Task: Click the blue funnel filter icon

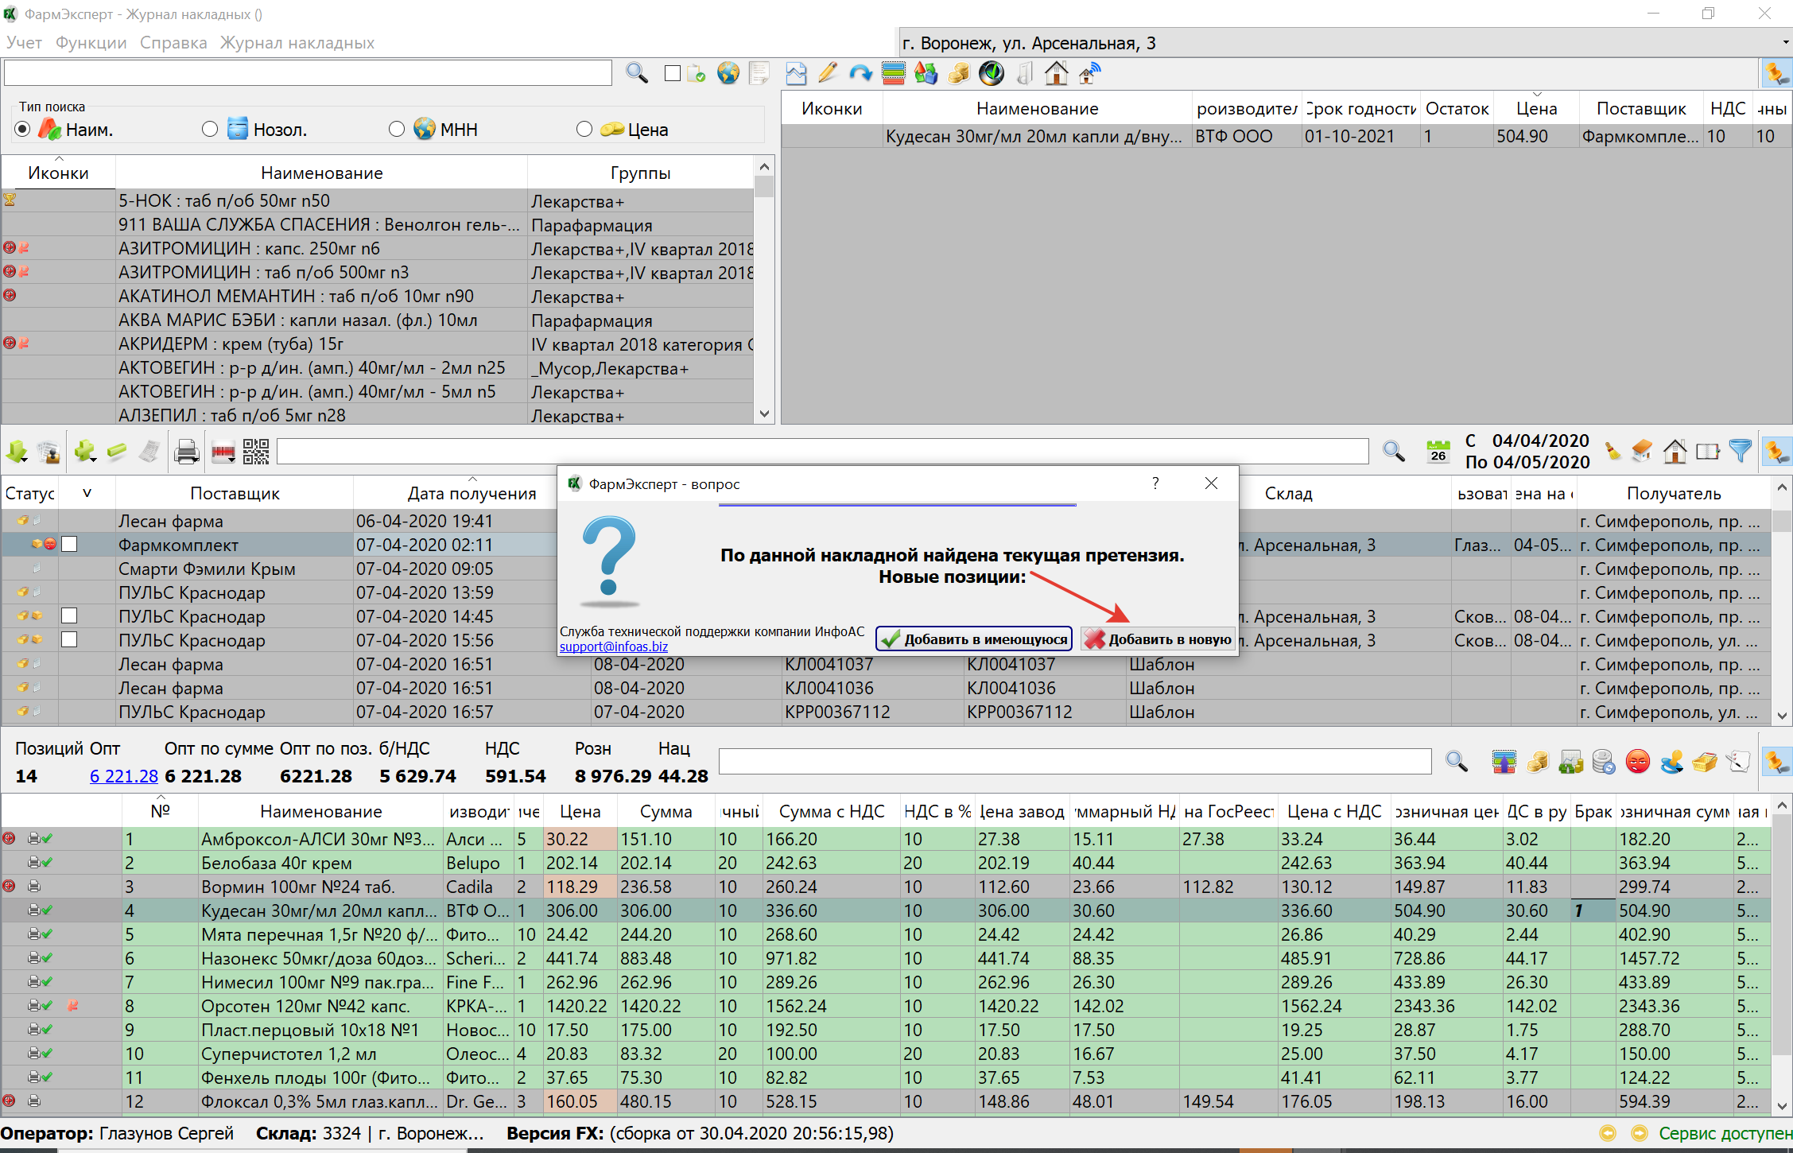Action: (x=1741, y=451)
